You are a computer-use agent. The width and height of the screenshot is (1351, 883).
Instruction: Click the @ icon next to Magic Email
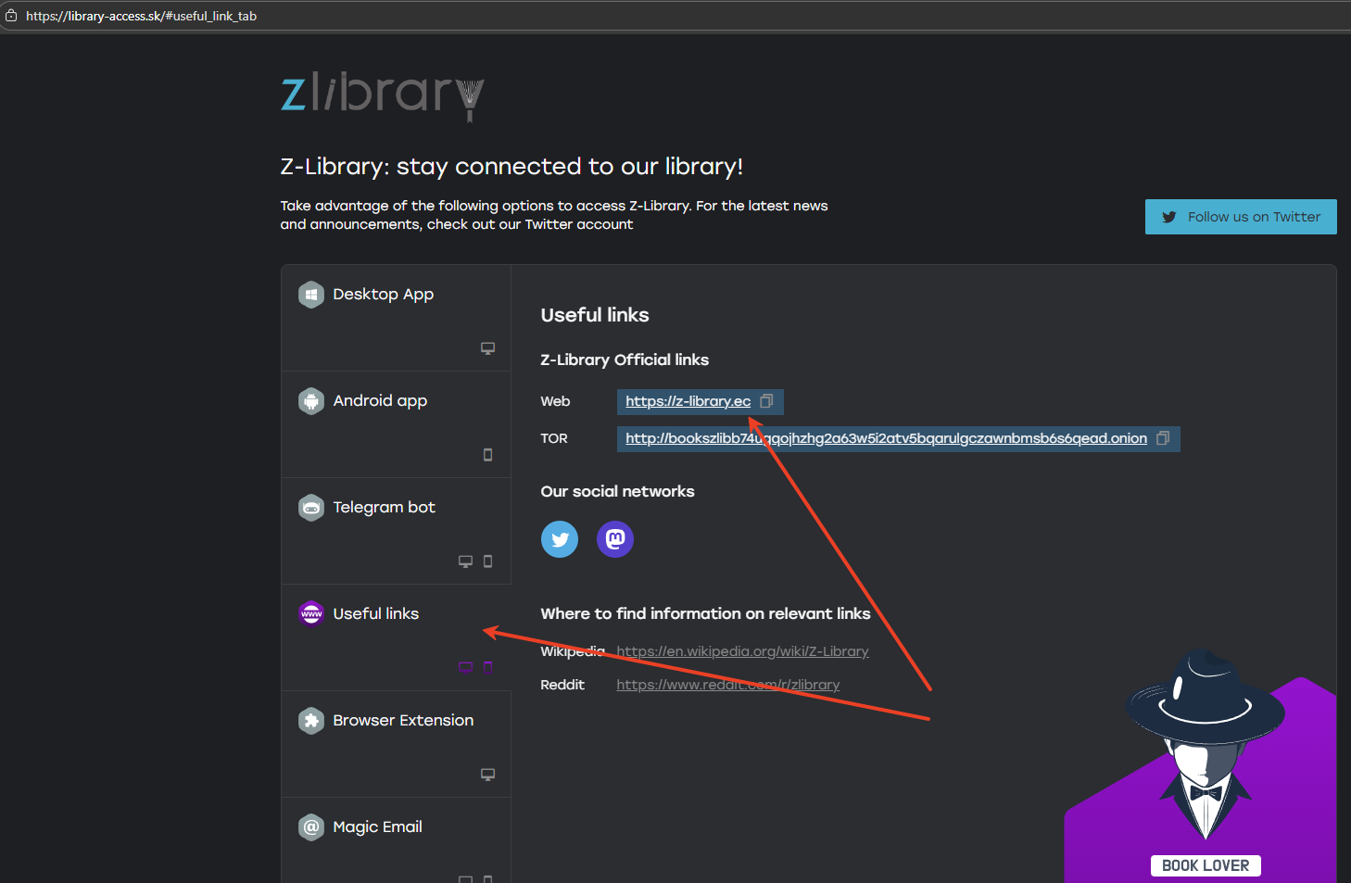(311, 826)
